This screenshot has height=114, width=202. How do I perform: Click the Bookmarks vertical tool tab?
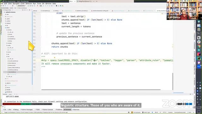pyautogui.click(x=1, y=103)
